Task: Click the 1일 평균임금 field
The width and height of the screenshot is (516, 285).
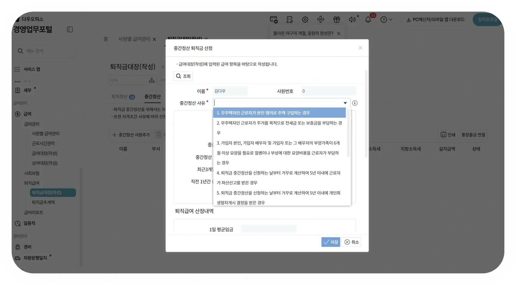Action: click(268, 229)
